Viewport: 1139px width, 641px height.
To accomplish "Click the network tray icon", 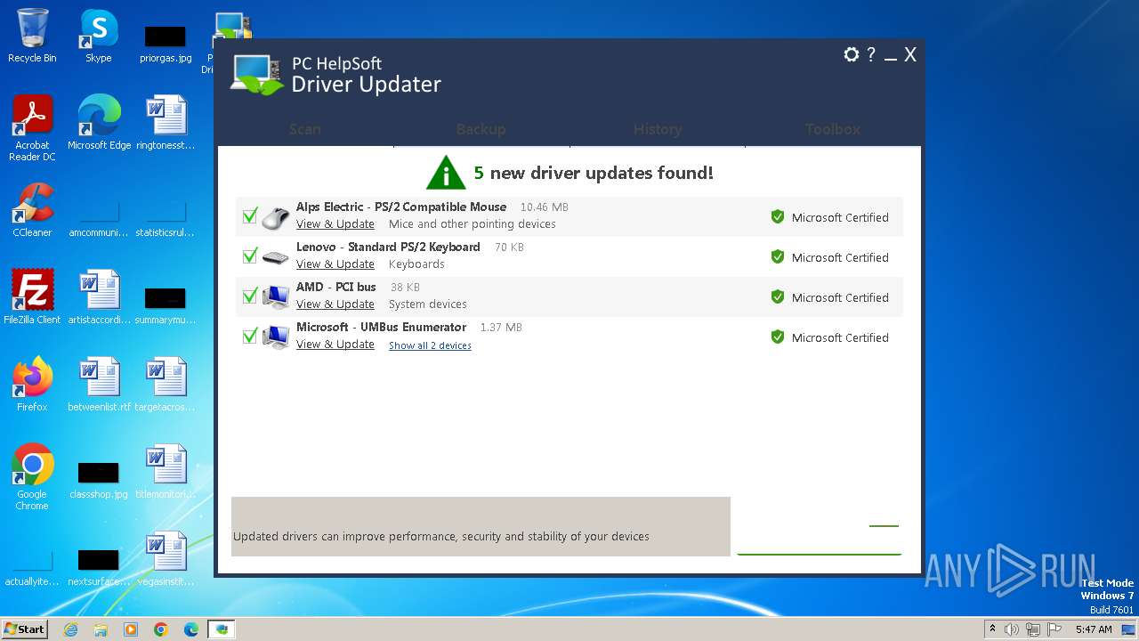I will pos(1033,629).
